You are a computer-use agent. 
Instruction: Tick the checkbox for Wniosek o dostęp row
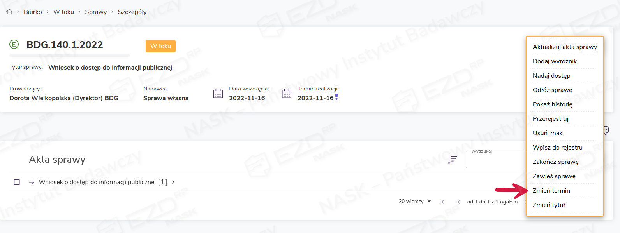[17, 182]
